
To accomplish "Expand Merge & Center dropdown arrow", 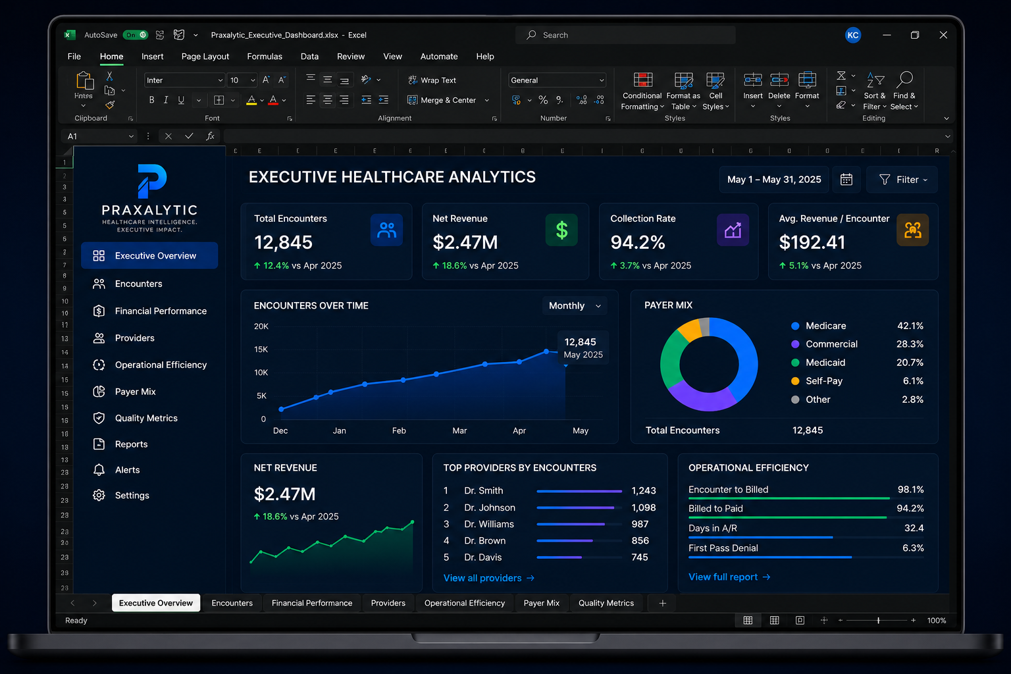I will click(487, 101).
